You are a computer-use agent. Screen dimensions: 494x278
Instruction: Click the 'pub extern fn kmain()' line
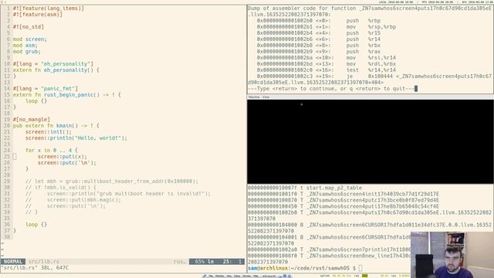56,126
